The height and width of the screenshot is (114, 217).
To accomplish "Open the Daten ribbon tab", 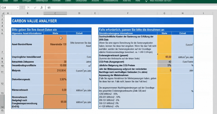I will 68,1.
